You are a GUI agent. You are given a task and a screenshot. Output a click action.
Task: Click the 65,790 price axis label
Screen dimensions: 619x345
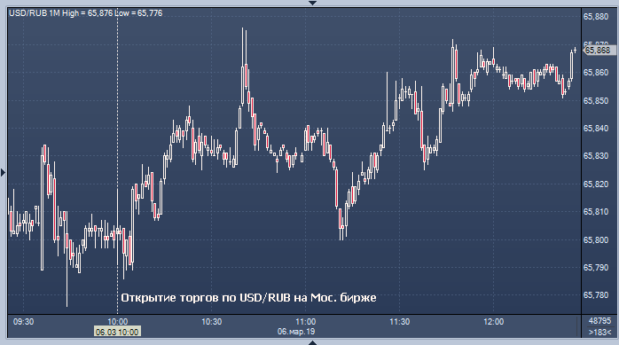tap(596, 268)
